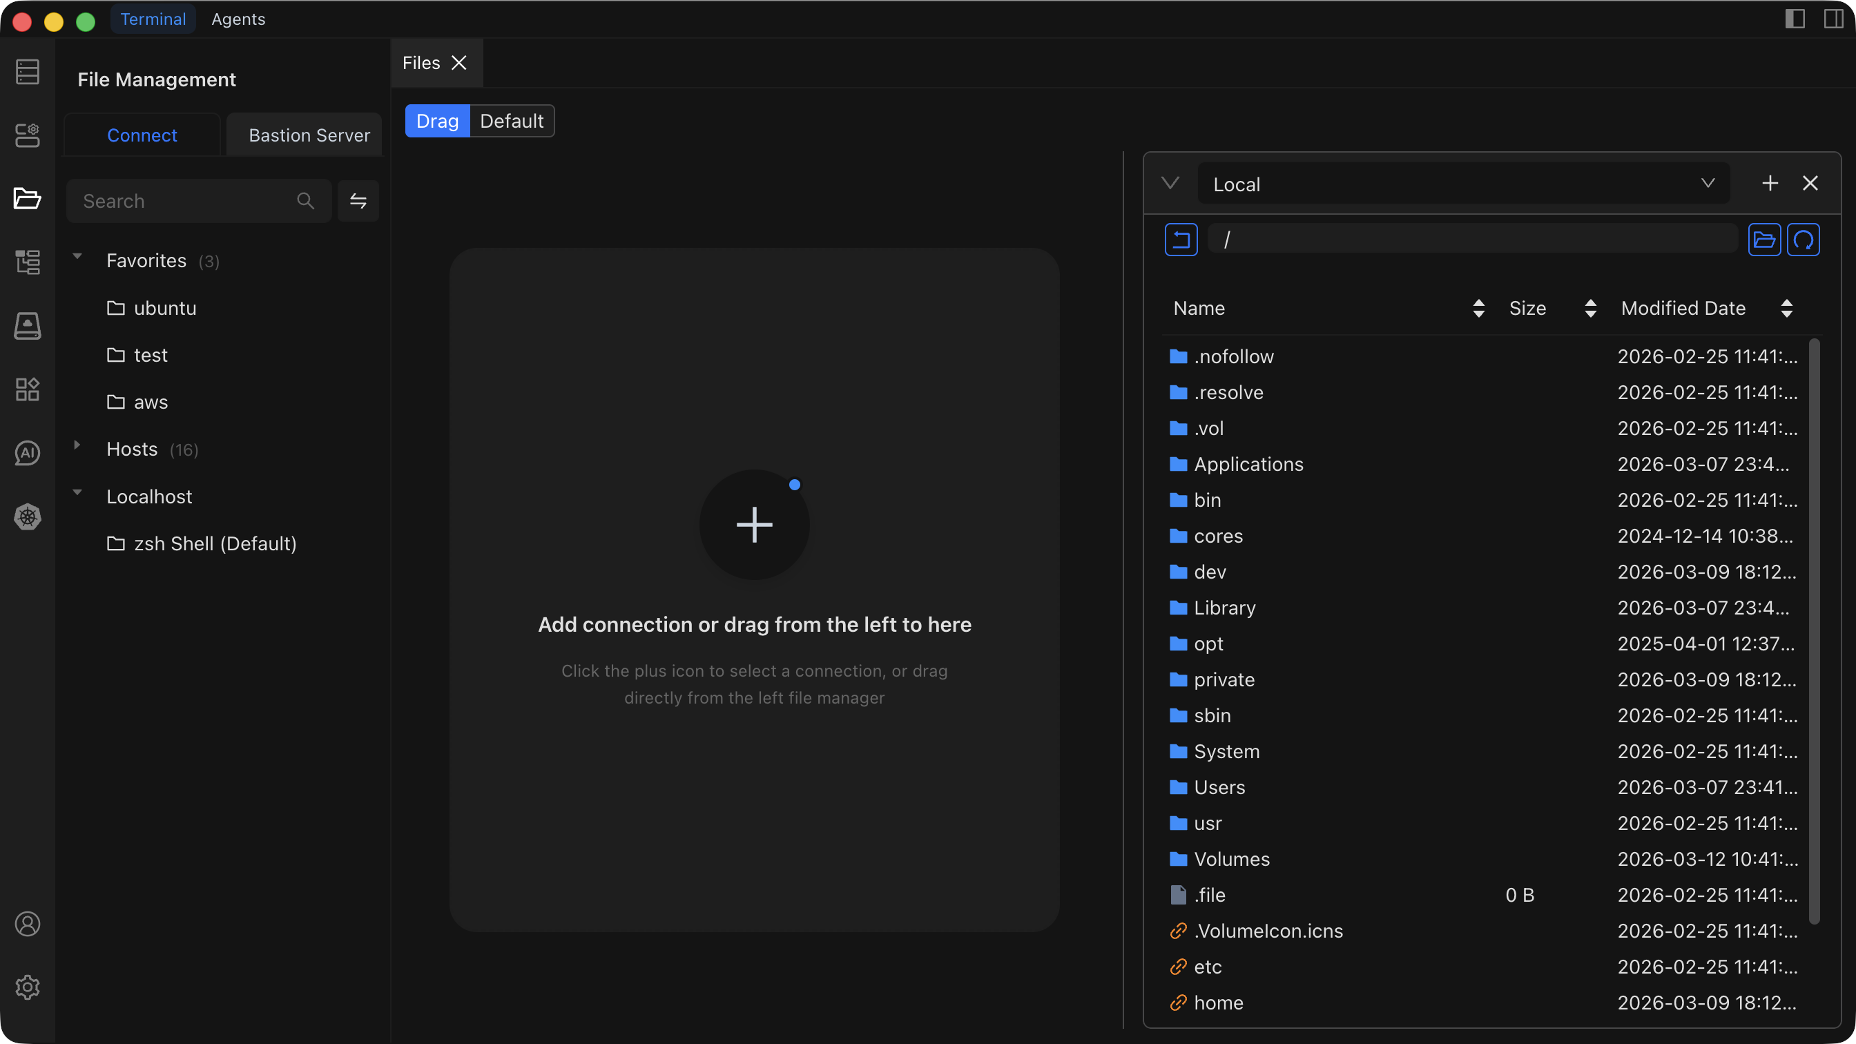Click the swap arrows icon beside Search
Screen dimensions: 1856x1044
pyautogui.click(x=358, y=201)
